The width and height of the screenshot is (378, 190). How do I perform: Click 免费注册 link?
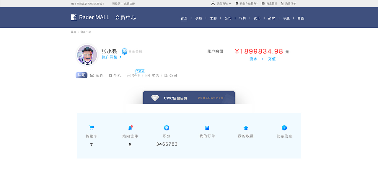click(129, 4)
